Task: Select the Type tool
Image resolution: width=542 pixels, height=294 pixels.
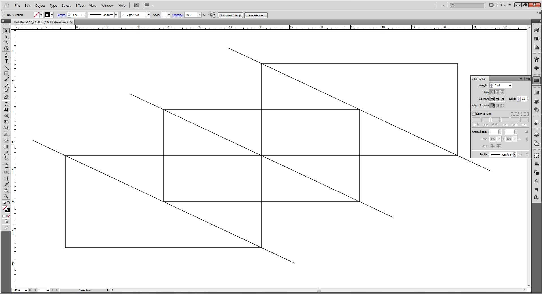Action: [6, 61]
